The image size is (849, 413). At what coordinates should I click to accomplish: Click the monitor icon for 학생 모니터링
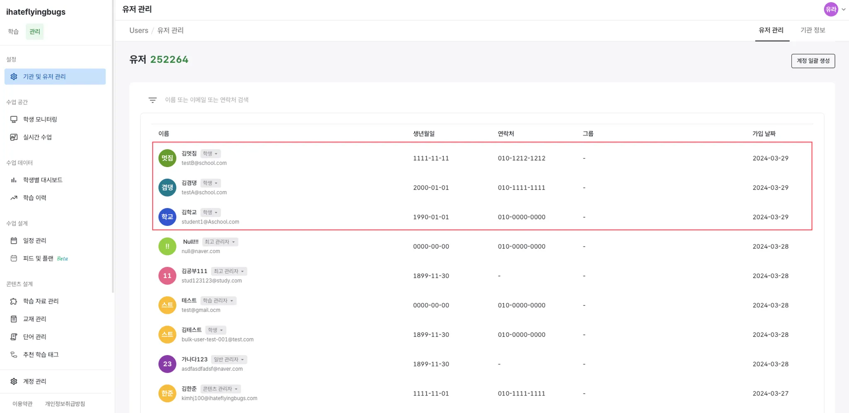pos(14,119)
